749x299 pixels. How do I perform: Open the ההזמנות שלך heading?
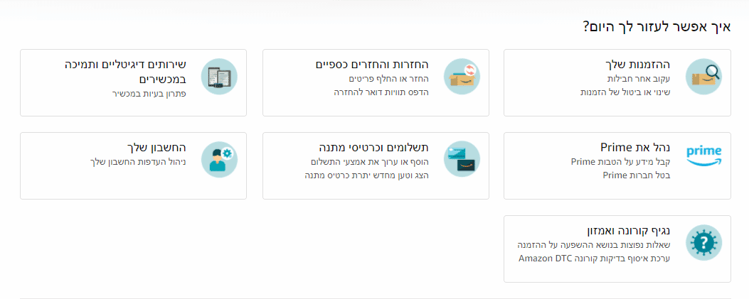(x=637, y=65)
